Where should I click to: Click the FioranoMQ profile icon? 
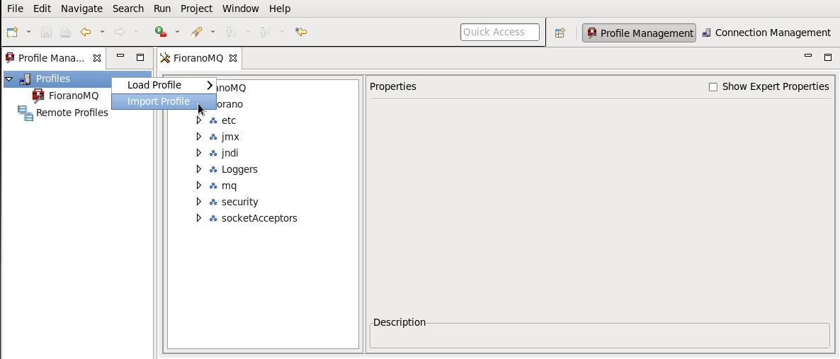point(38,96)
